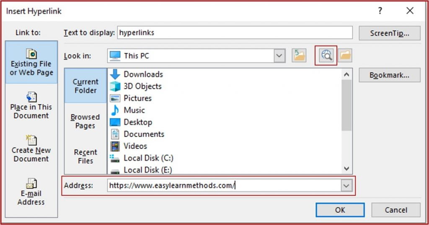
Task: Select E-mail Address link type
Action: [31, 192]
